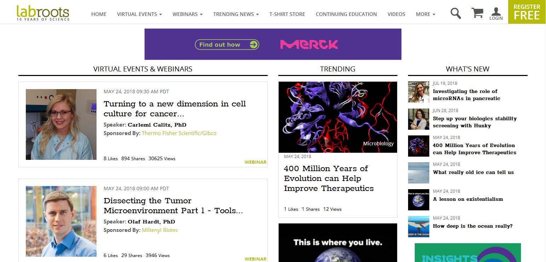The height and width of the screenshot is (262, 546).
Task: Click the Miltenyi Biotec sponsor link
Action: 160,230
